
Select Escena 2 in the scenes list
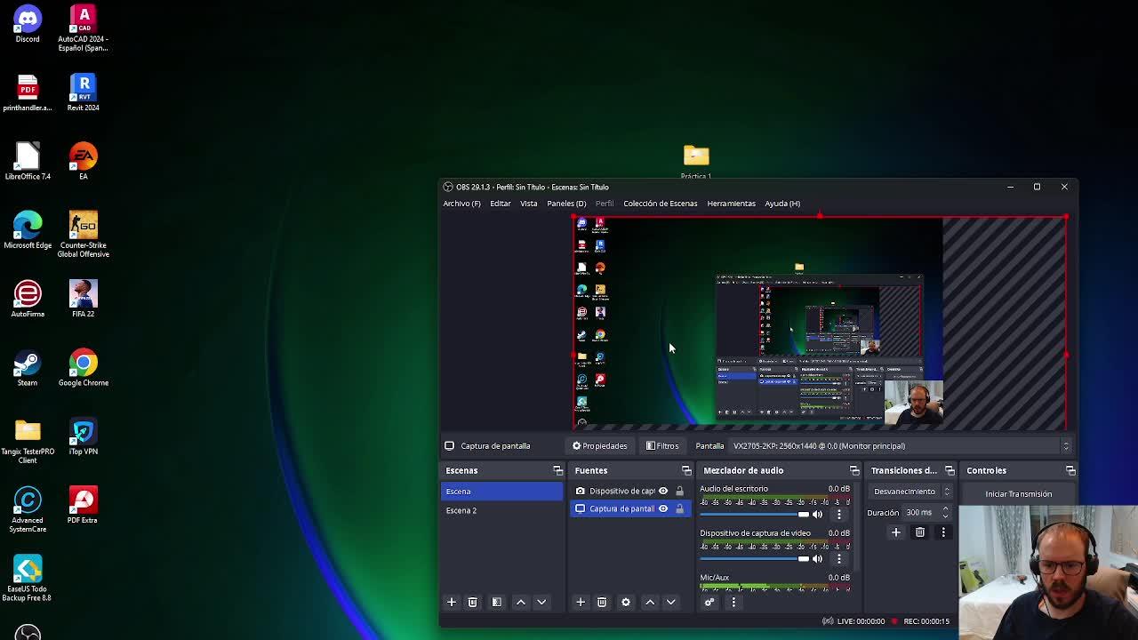[461, 510]
